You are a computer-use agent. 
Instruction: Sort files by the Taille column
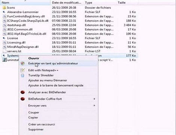127,3
